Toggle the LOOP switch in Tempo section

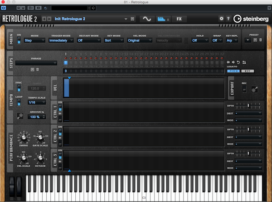coord(19,102)
